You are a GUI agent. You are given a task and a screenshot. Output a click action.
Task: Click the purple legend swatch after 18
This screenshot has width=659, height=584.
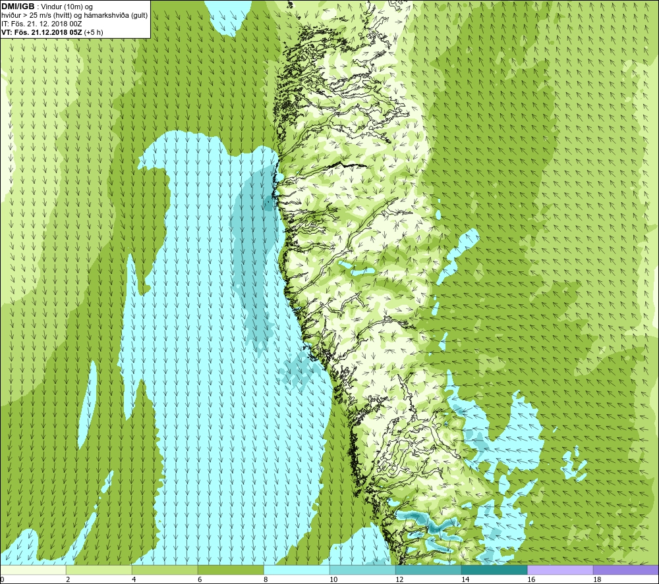626,570
